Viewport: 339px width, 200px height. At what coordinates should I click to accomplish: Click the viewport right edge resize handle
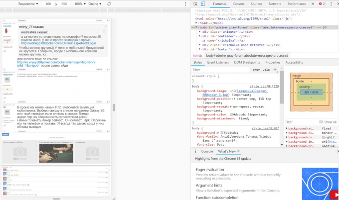coord(114,107)
